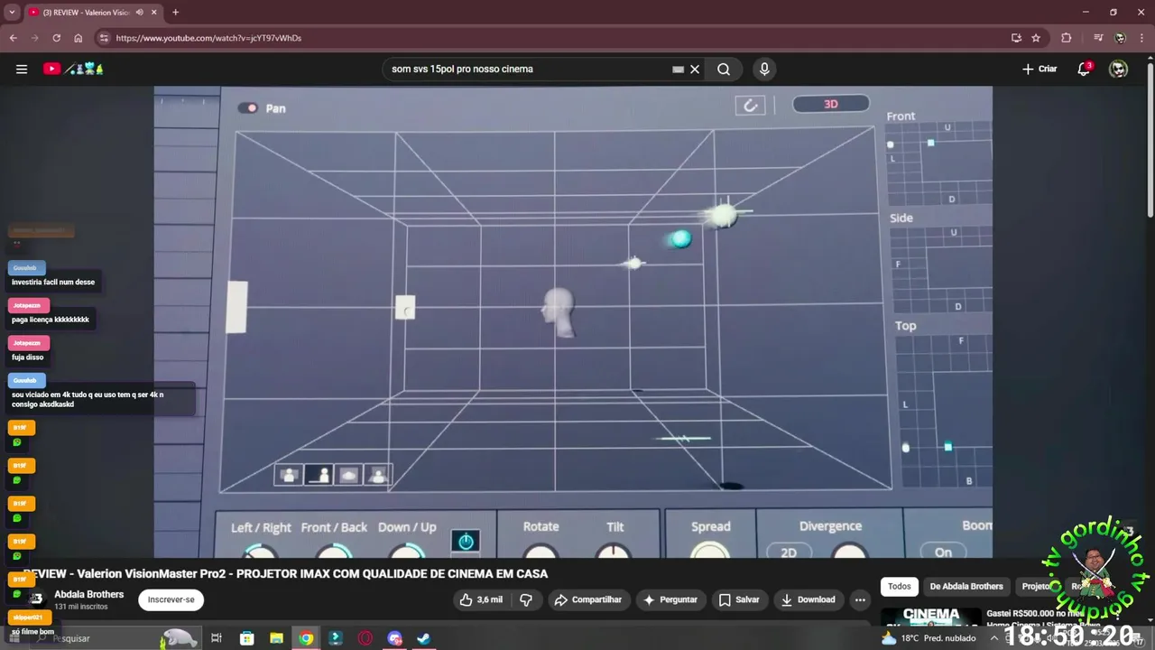Clear the YouTube search query
The height and width of the screenshot is (650, 1155).
tap(695, 69)
